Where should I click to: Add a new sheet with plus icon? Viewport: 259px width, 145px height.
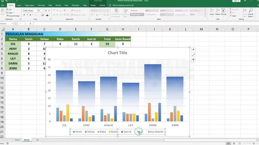point(38,140)
